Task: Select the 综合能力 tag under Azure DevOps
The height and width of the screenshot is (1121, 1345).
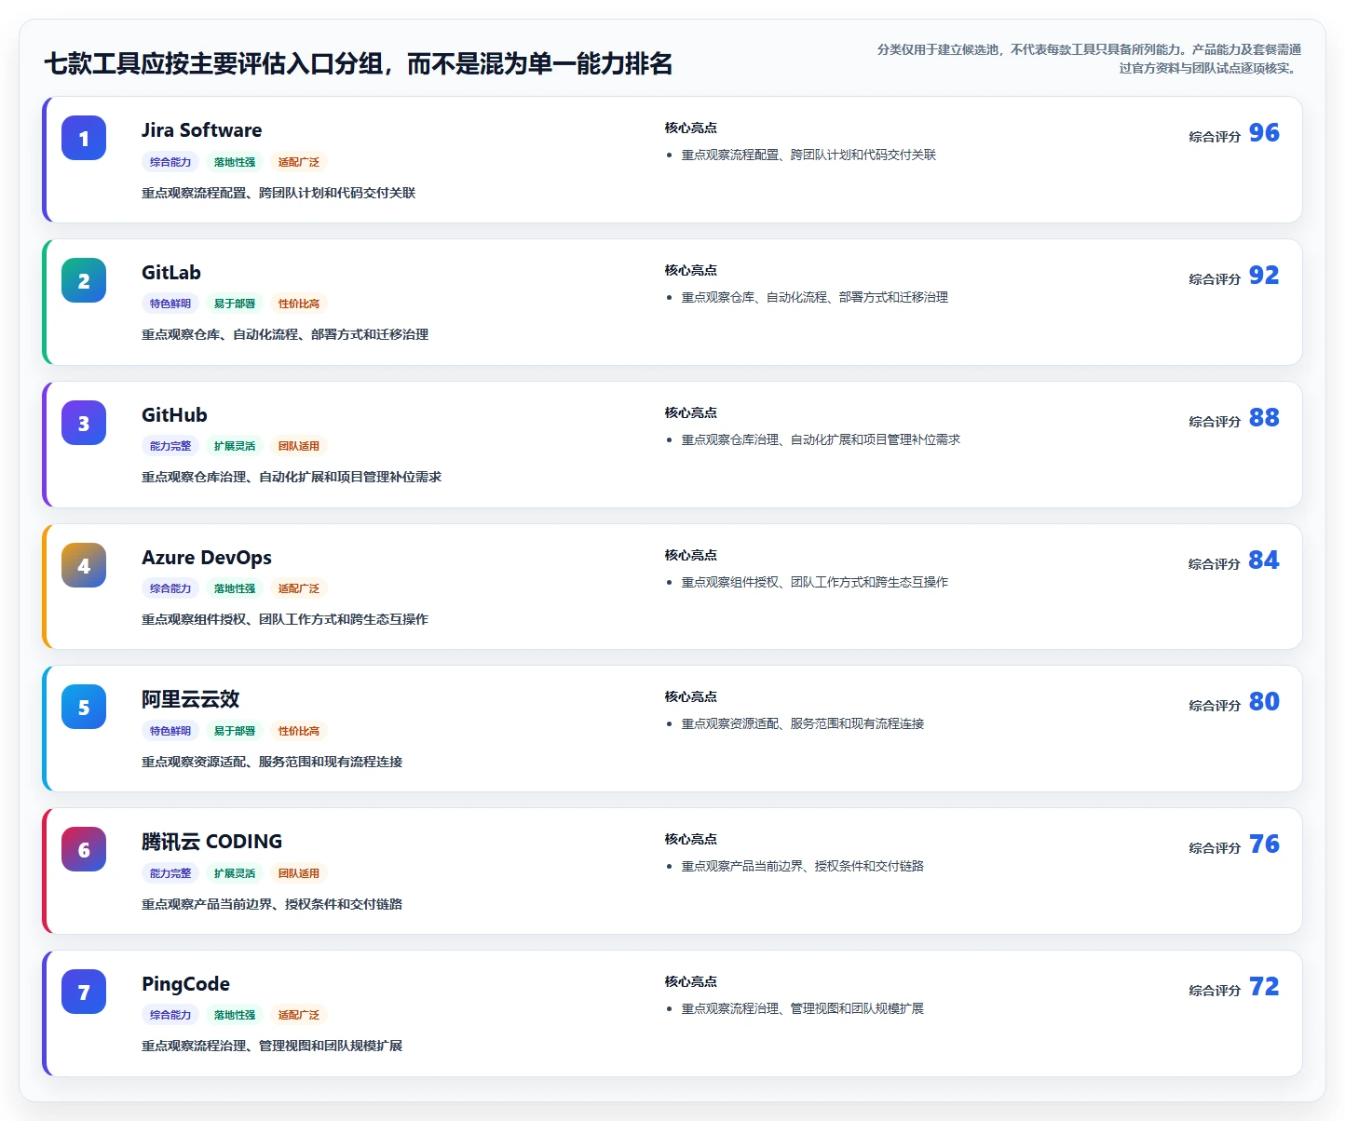Action: [170, 588]
